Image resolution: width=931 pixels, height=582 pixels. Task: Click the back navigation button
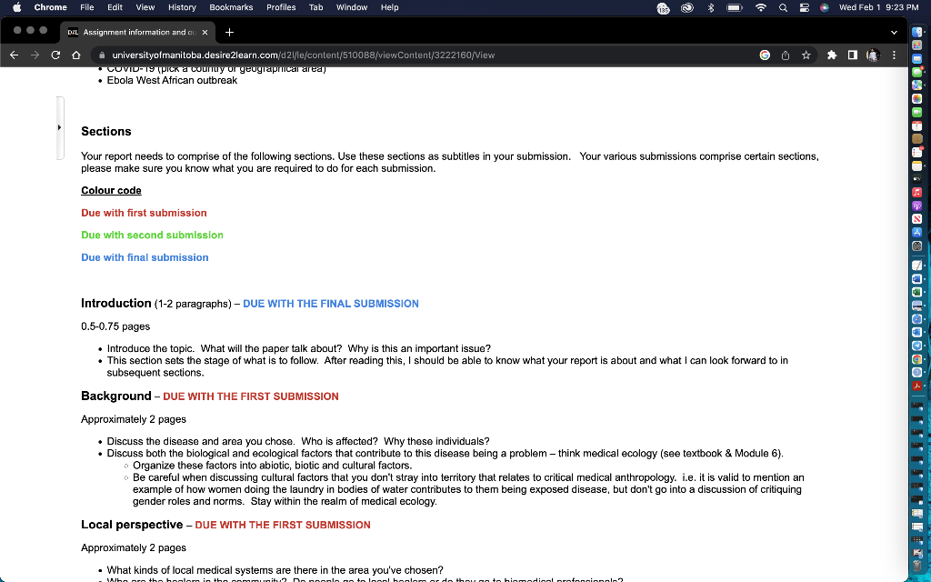coord(13,55)
